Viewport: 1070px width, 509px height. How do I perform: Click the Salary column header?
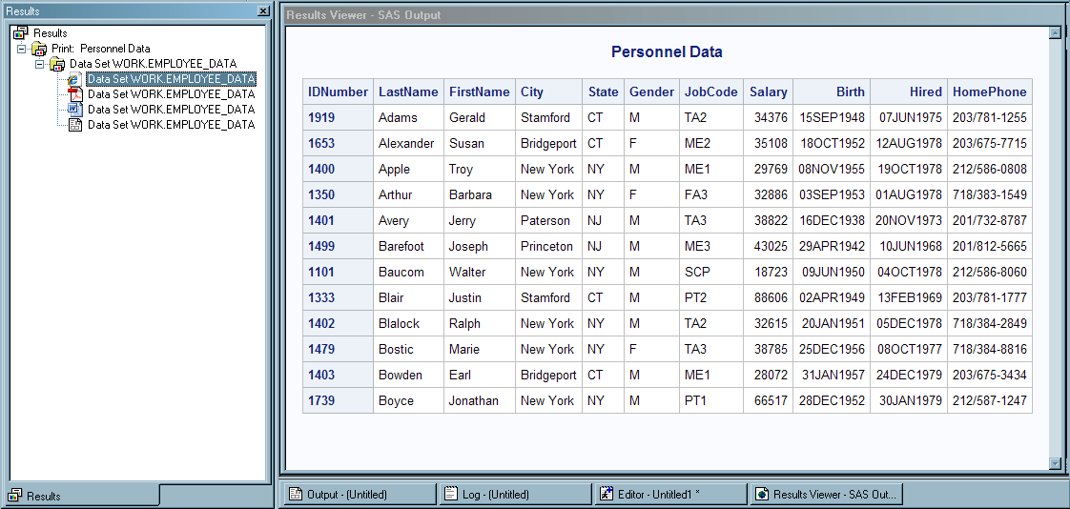[x=769, y=92]
